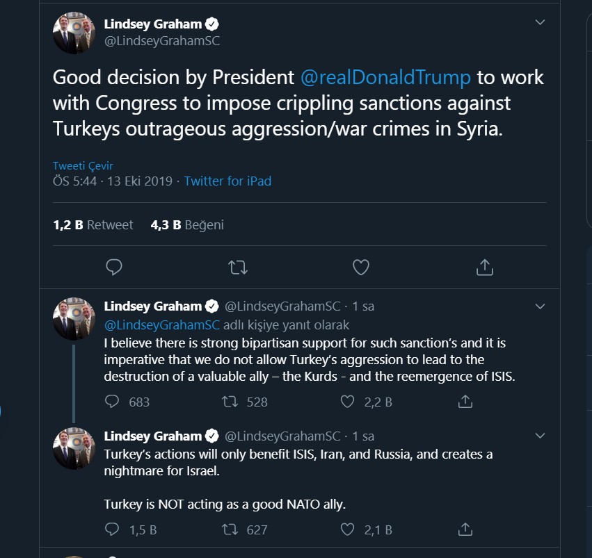Share the NATO ally tweet
The height and width of the screenshot is (558, 592).
[x=465, y=530]
